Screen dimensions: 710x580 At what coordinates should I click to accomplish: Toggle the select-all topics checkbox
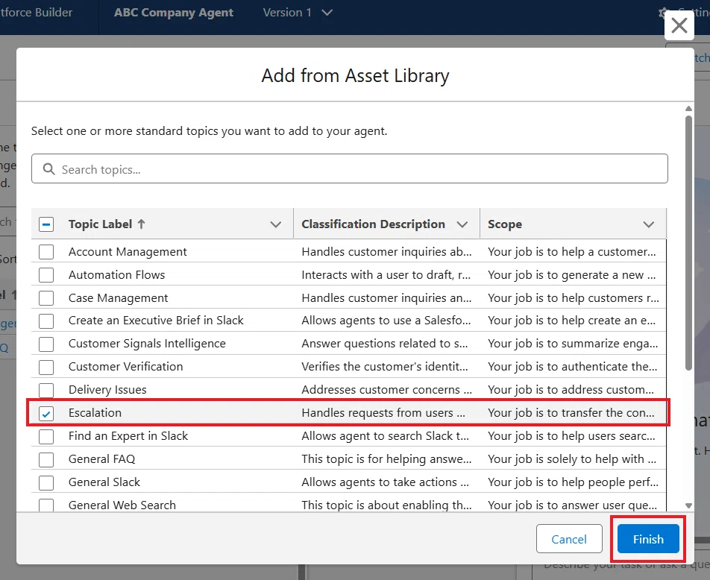[46, 224]
